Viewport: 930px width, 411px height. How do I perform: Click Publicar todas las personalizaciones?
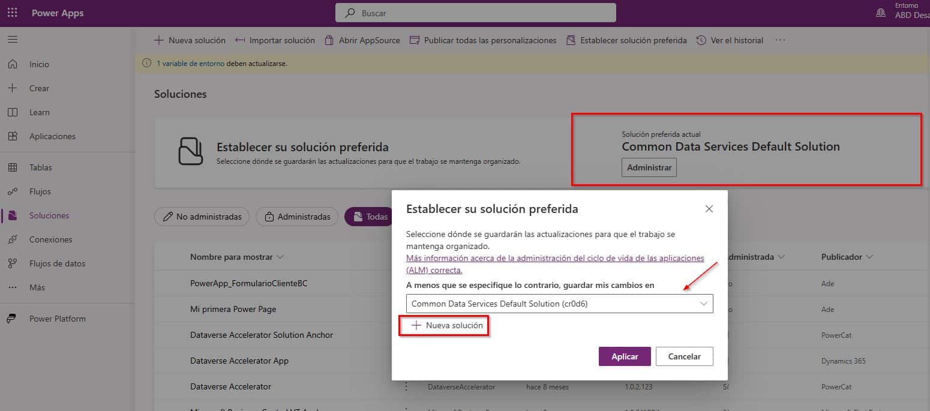click(483, 40)
